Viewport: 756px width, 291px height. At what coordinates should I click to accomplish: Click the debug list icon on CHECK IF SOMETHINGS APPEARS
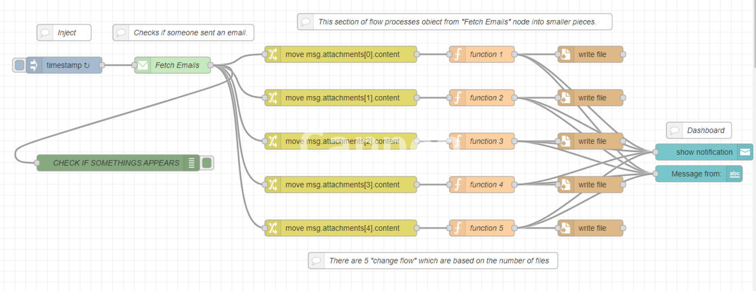(191, 163)
